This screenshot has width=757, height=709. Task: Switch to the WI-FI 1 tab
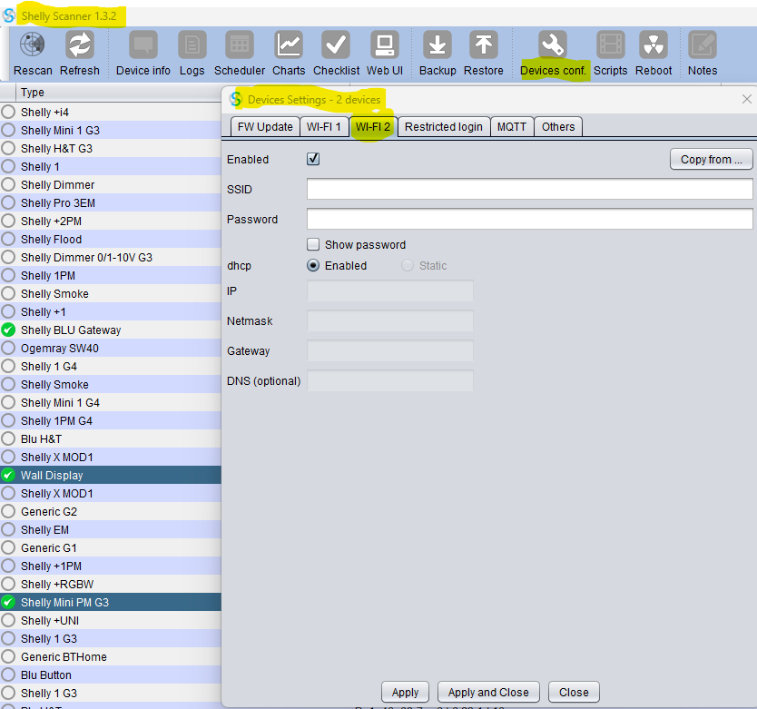[x=324, y=127]
